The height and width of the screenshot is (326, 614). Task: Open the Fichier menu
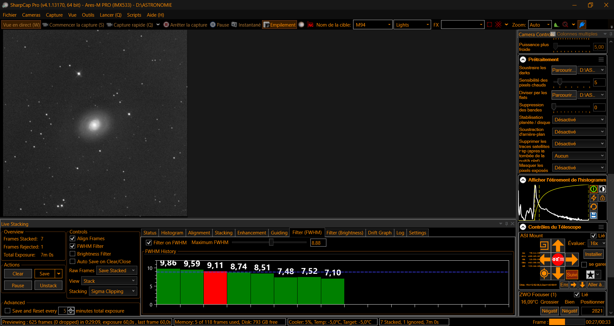[10, 15]
